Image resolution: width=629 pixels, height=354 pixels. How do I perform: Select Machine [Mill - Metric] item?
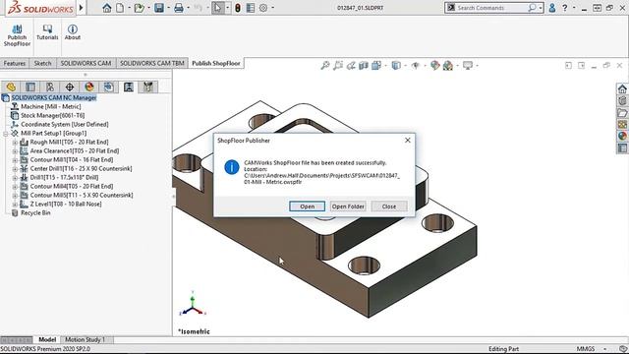[50, 106]
